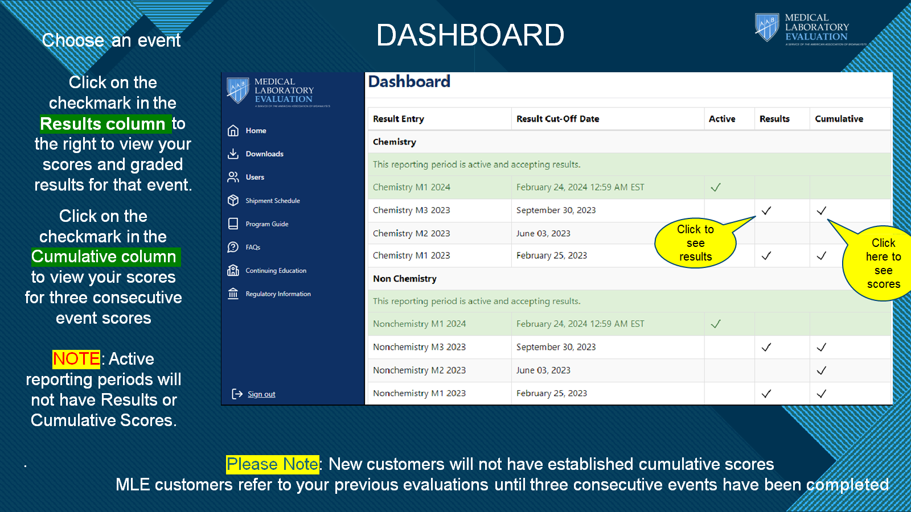Screen dimensions: 911x512
Task: Click the Regulatory Information building icon
Action: click(x=233, y=294)
